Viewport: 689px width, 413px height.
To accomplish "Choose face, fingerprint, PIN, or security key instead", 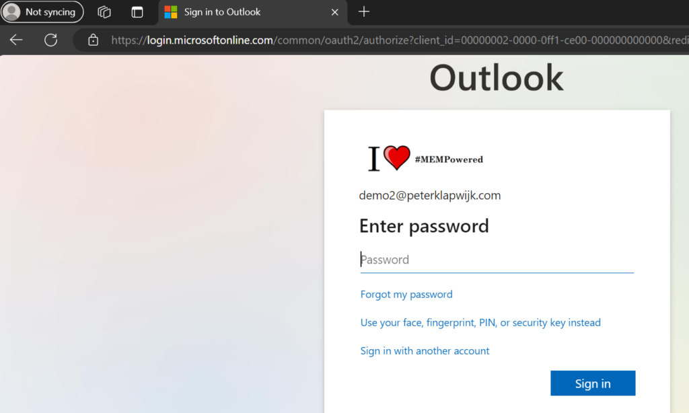I will pyautogui.click(x=480, y=322).
